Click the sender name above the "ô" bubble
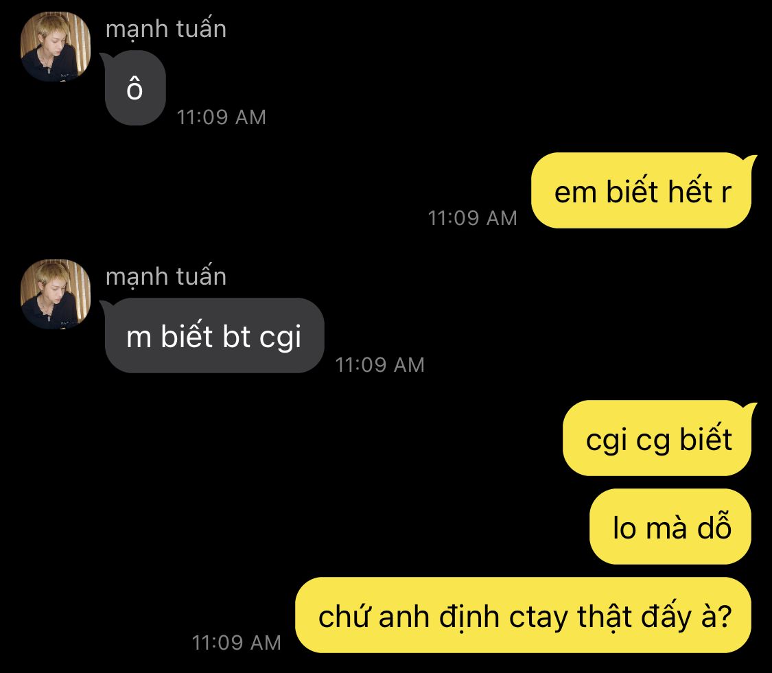The height and width of the screenshot is (673, 772). (166, 29)
